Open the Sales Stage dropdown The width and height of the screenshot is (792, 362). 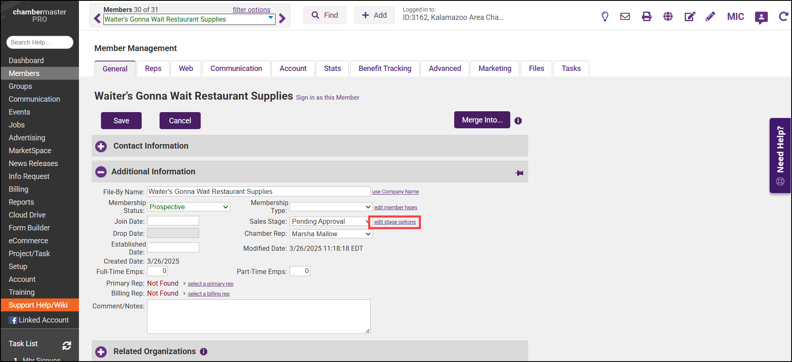330,222
